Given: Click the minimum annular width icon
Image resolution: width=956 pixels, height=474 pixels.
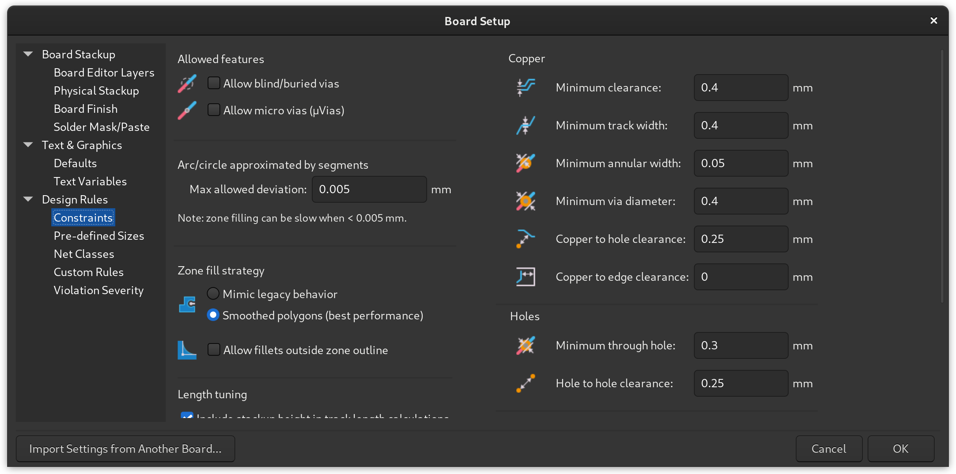Looking at the screenshot, I should (x=525, y=163).
